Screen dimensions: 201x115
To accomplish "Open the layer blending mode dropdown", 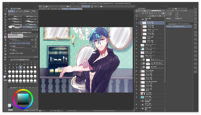I will (x=146, y=11).
